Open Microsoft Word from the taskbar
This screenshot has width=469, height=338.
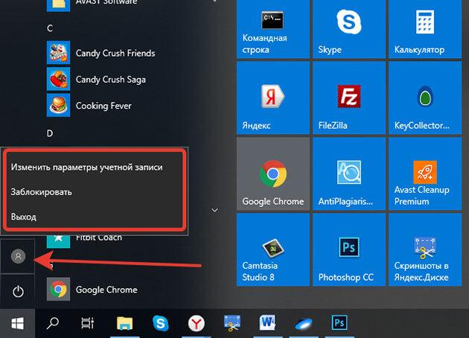coord(268,323)
